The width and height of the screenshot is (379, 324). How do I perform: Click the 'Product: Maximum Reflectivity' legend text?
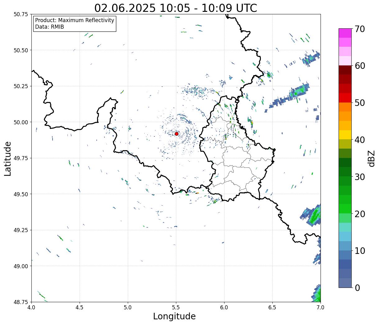coord(75,20)
